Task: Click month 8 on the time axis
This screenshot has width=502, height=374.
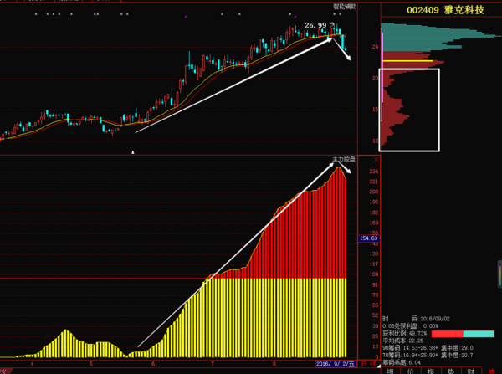Action: tap(274, 364)
